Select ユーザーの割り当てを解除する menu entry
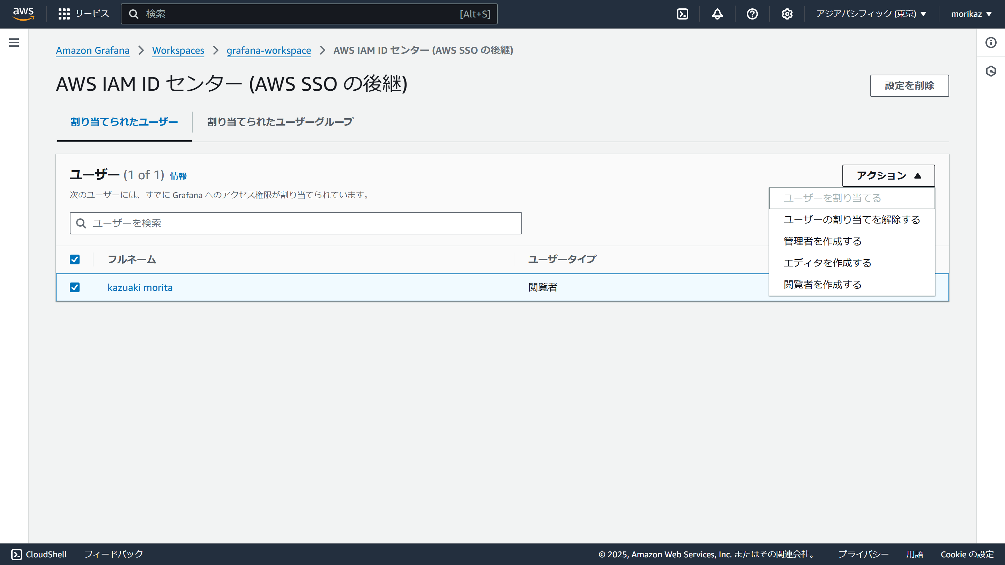The height and width of the screenshot is (565, 1005). tap(852, 219)
